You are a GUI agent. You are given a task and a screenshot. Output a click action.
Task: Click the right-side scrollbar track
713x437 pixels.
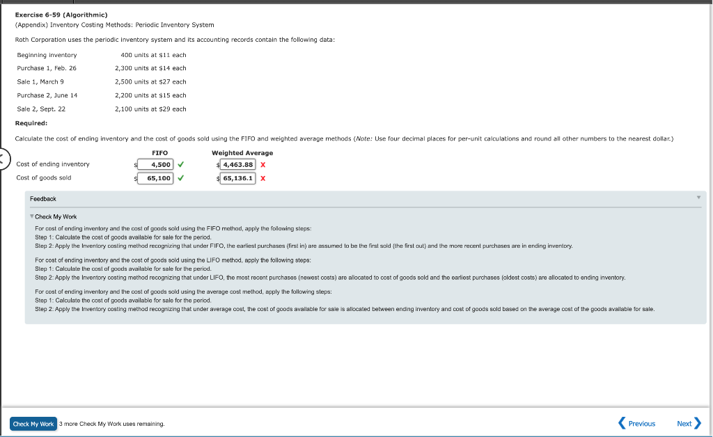click(710, 209)
